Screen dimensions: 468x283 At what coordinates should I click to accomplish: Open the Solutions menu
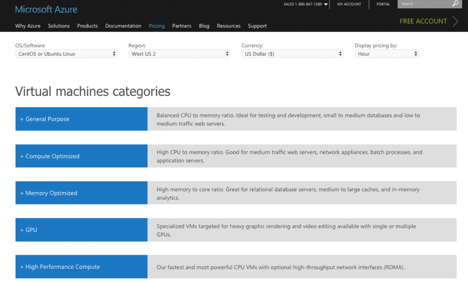coord(59,26)
